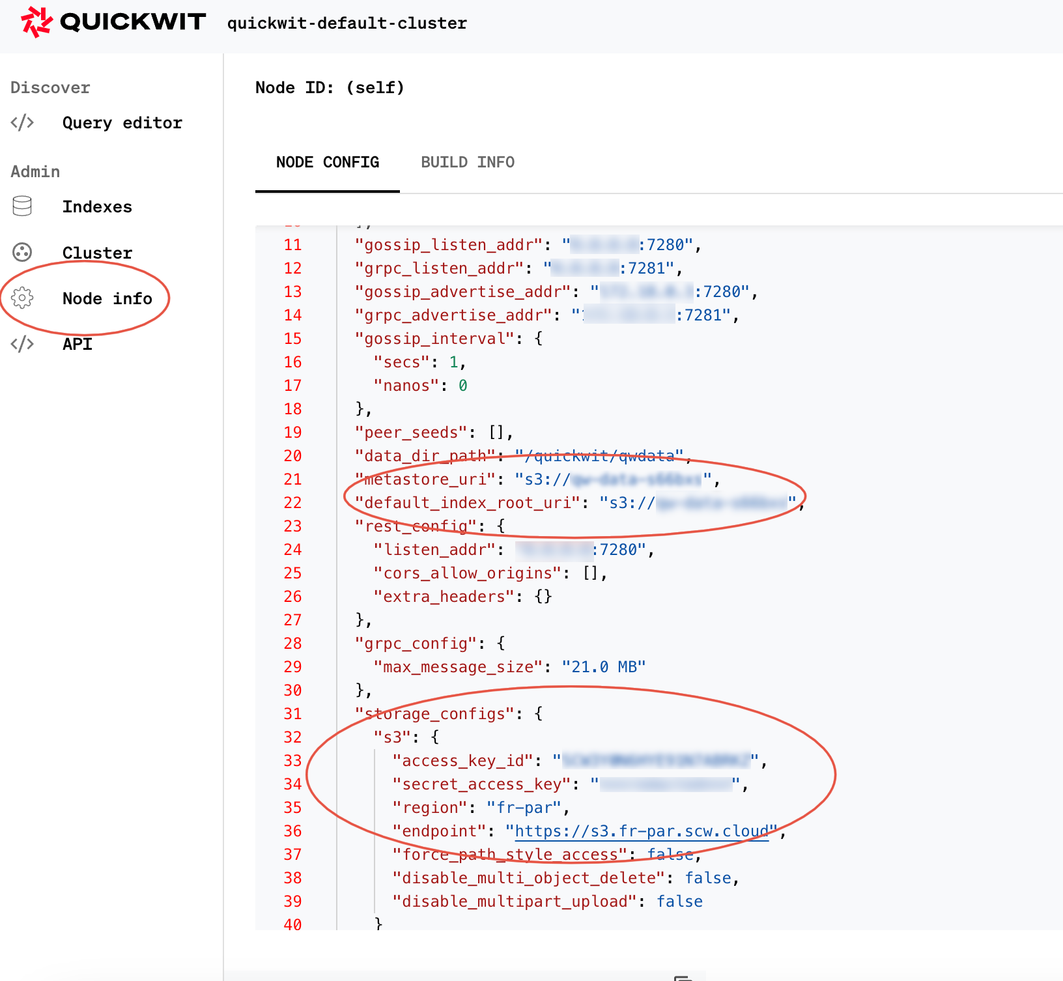
Task: Switch to the NODE CONFIG tab
Action: [x=328, y=162]
